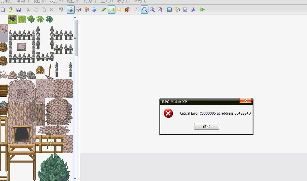The width and height of the screenshot is (307, 181).
Task: Select the dashed-rectangle Selection tool
Action: coord(135,10)
